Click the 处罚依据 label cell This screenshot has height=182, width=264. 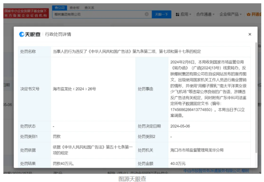pyautogui.click(x=35, y=150)
